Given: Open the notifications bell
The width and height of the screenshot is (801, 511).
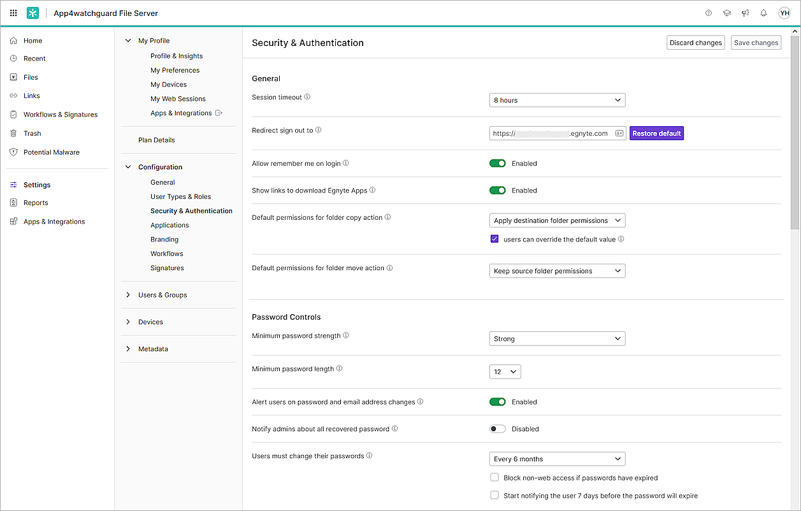Looking at the screenshot, I should tap(763, 13).
